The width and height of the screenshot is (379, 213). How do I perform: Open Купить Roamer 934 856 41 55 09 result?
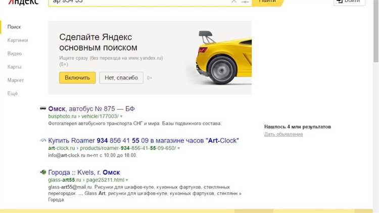click(144, 140)
